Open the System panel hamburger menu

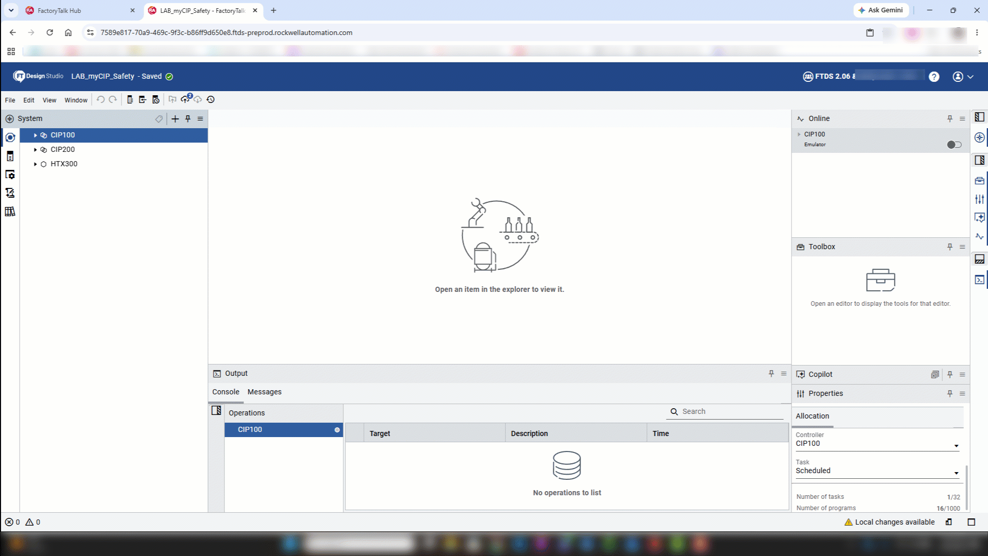(201, 119)
